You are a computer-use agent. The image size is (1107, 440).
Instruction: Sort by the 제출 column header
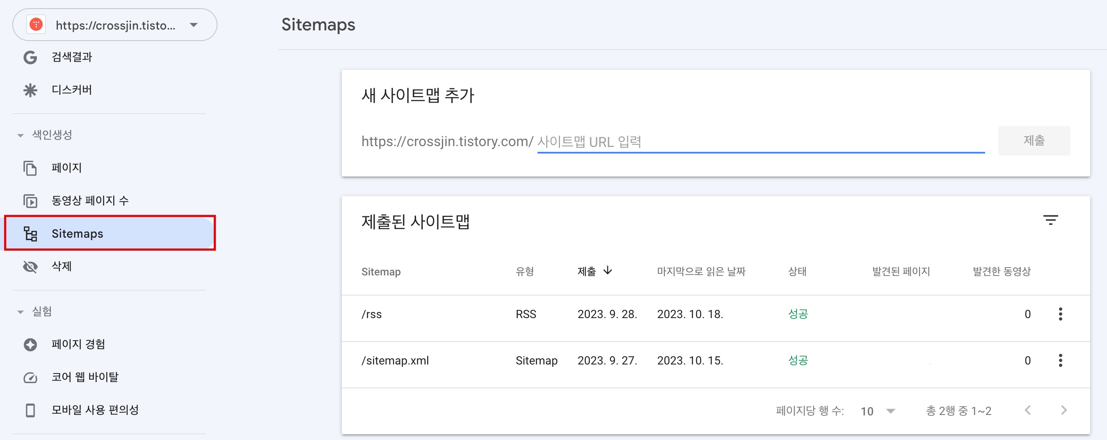coord(587,272)
